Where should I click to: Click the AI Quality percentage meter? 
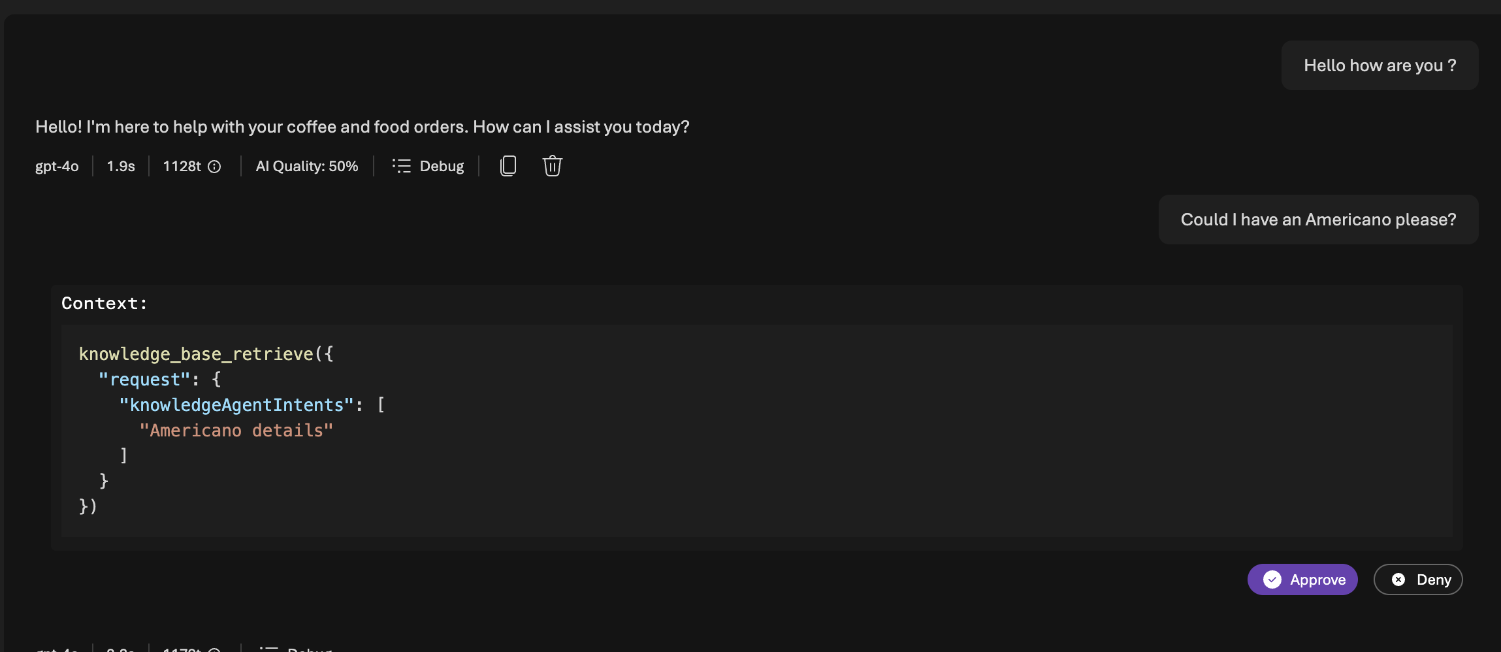pos(306,166)
